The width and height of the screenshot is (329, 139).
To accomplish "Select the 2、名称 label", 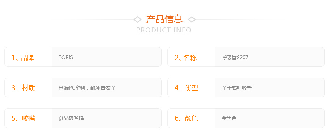I will (186, 57).
